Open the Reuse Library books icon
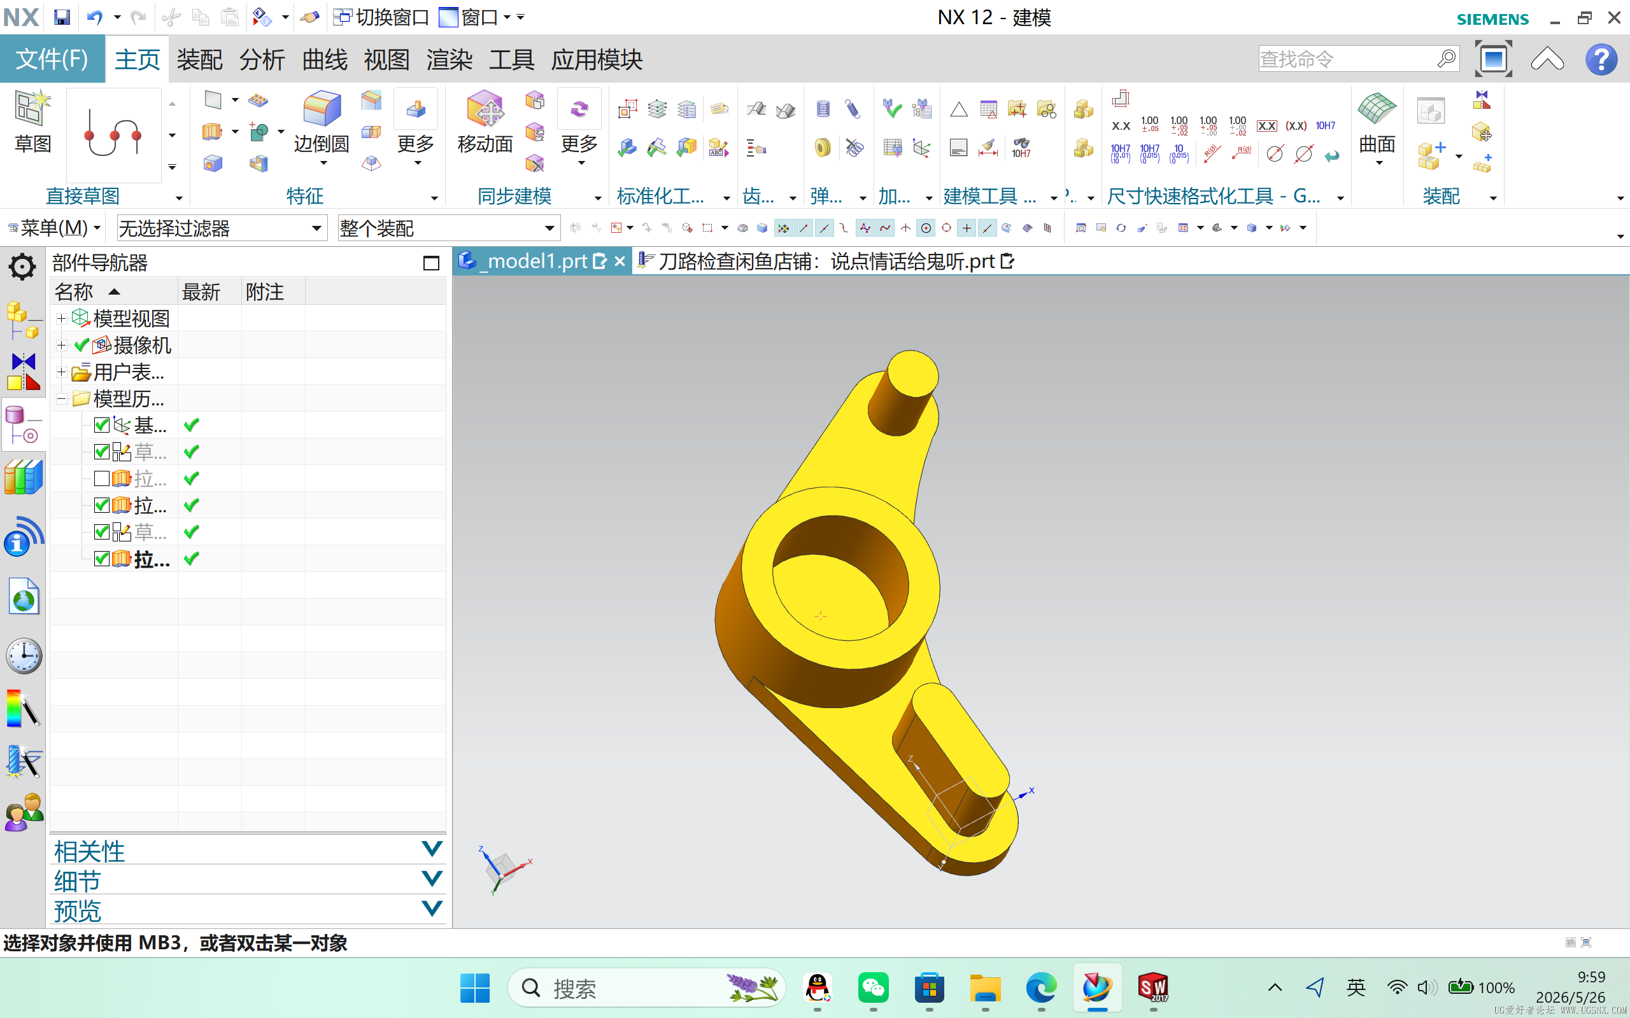The height and width of the screenshot is (1018, 1630). pos(23,477)
